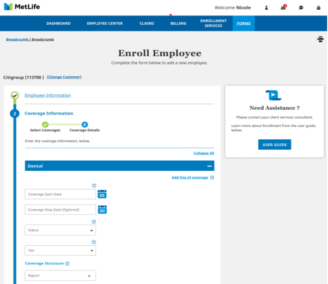Open the Coverage Stop Date calendar picker

click(x=102, y=210)
